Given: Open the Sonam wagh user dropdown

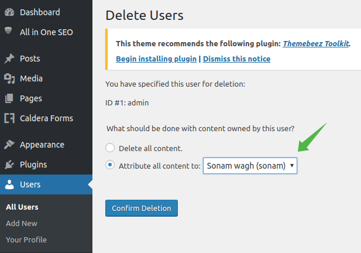Looking at the screenshot, I should 250,166.
